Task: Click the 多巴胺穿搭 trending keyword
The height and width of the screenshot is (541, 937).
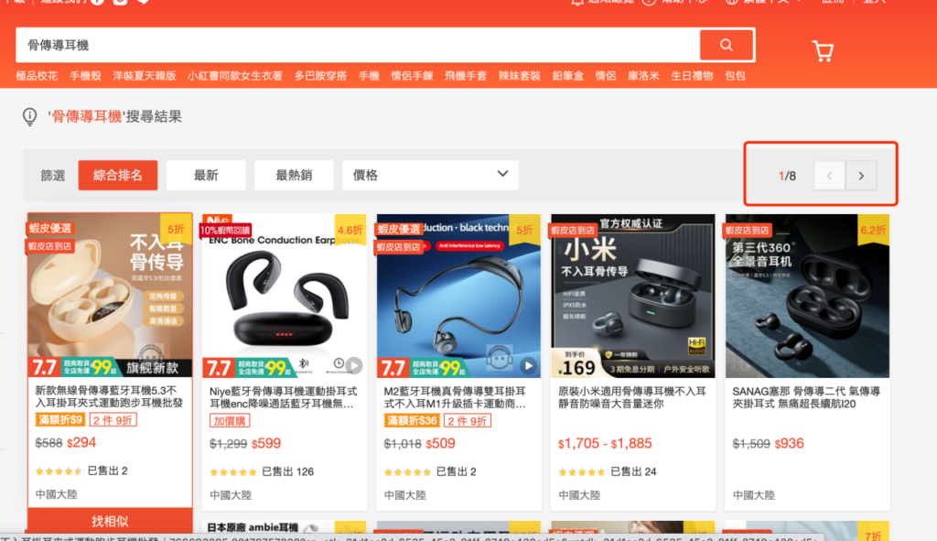Action: click(x=320, y=76)
